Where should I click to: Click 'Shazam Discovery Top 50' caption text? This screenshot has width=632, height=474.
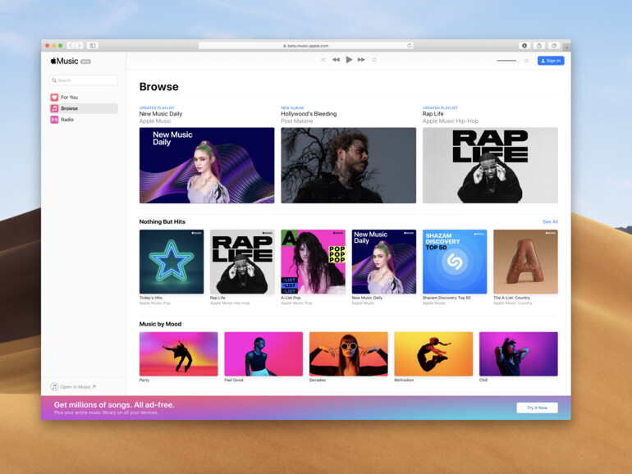pos(447,298)
